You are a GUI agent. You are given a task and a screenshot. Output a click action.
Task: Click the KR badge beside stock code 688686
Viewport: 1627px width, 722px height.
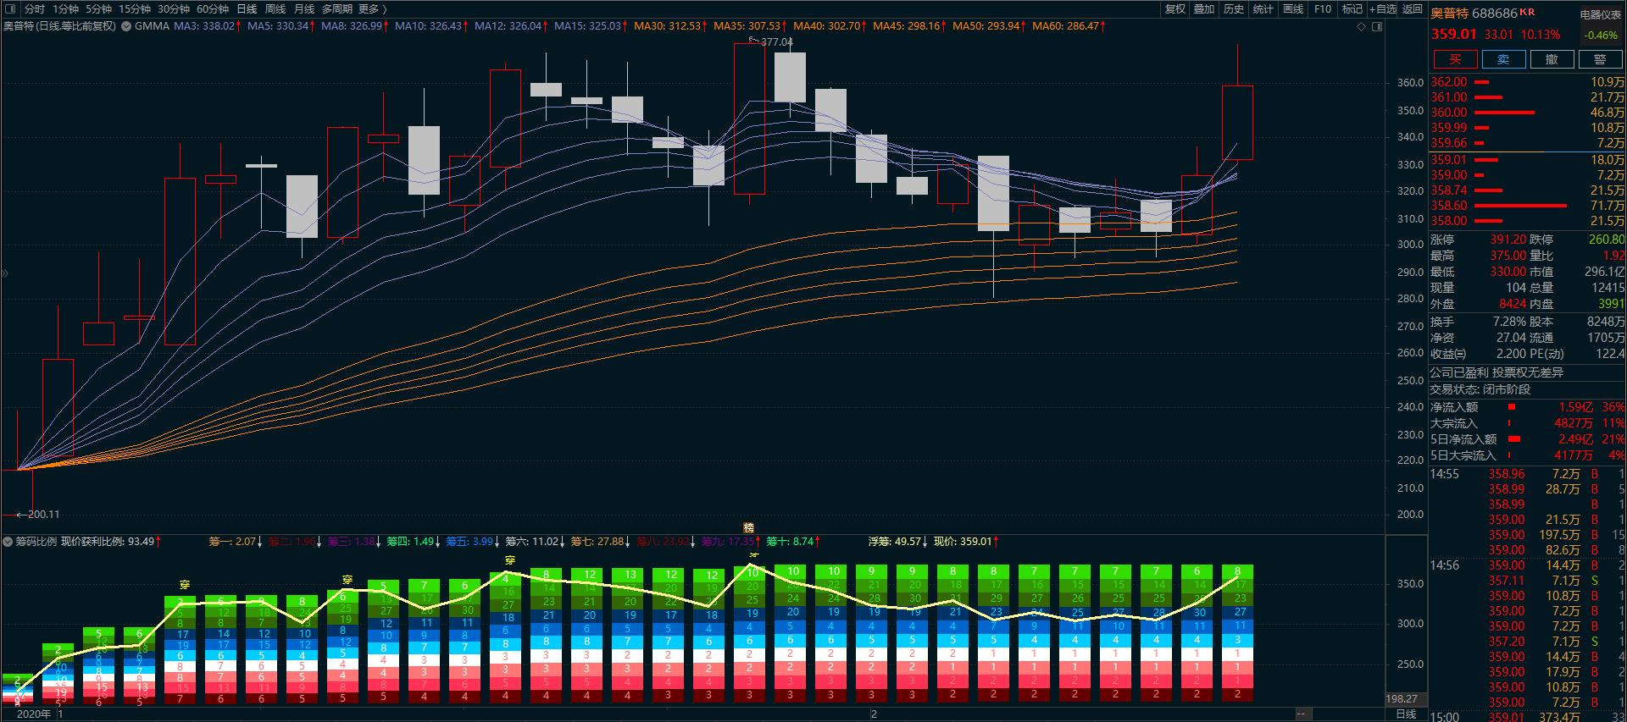point(1527,13)
